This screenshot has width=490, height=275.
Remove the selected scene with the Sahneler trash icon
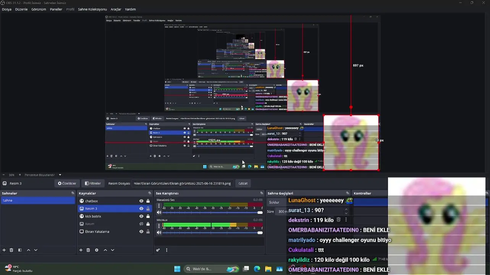coord(11,250)
